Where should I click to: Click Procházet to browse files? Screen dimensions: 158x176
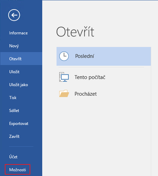click(x=104, y=94)
